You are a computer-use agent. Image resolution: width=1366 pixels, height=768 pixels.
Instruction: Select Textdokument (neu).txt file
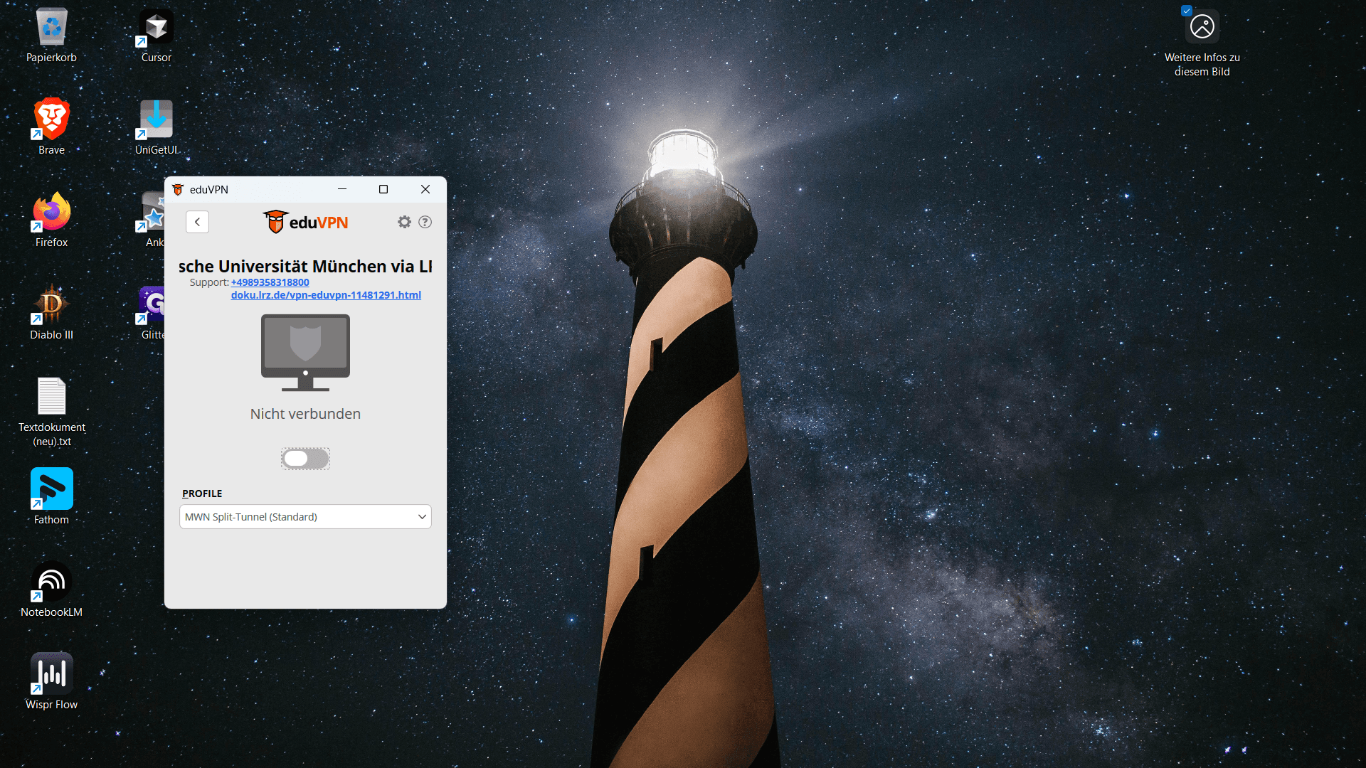tap(51, 411)
